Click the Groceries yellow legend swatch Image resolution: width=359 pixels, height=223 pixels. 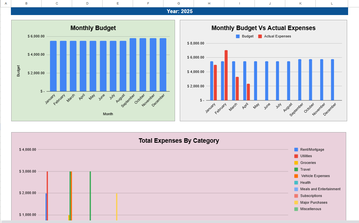click(296, 163)
